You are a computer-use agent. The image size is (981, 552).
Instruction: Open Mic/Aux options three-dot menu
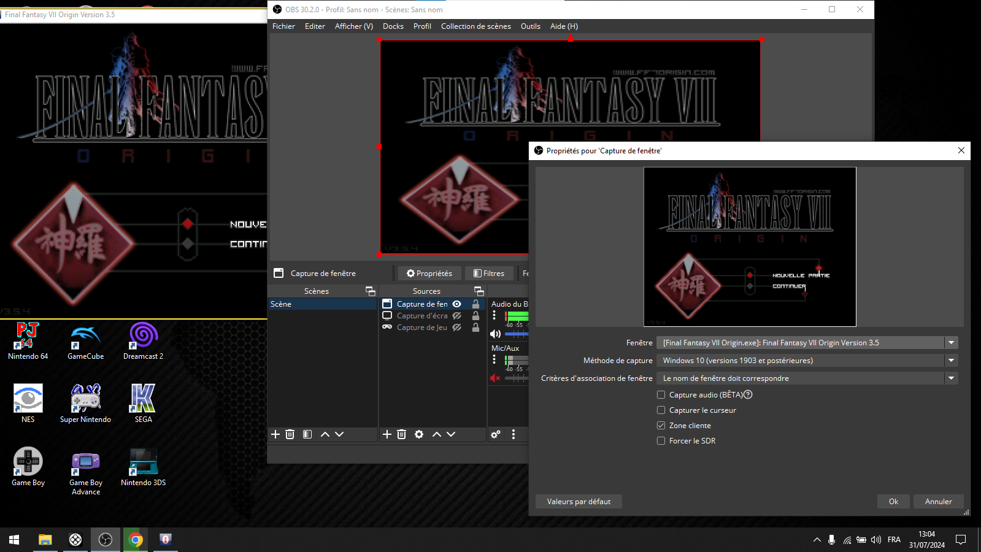(x=494, y=359)
